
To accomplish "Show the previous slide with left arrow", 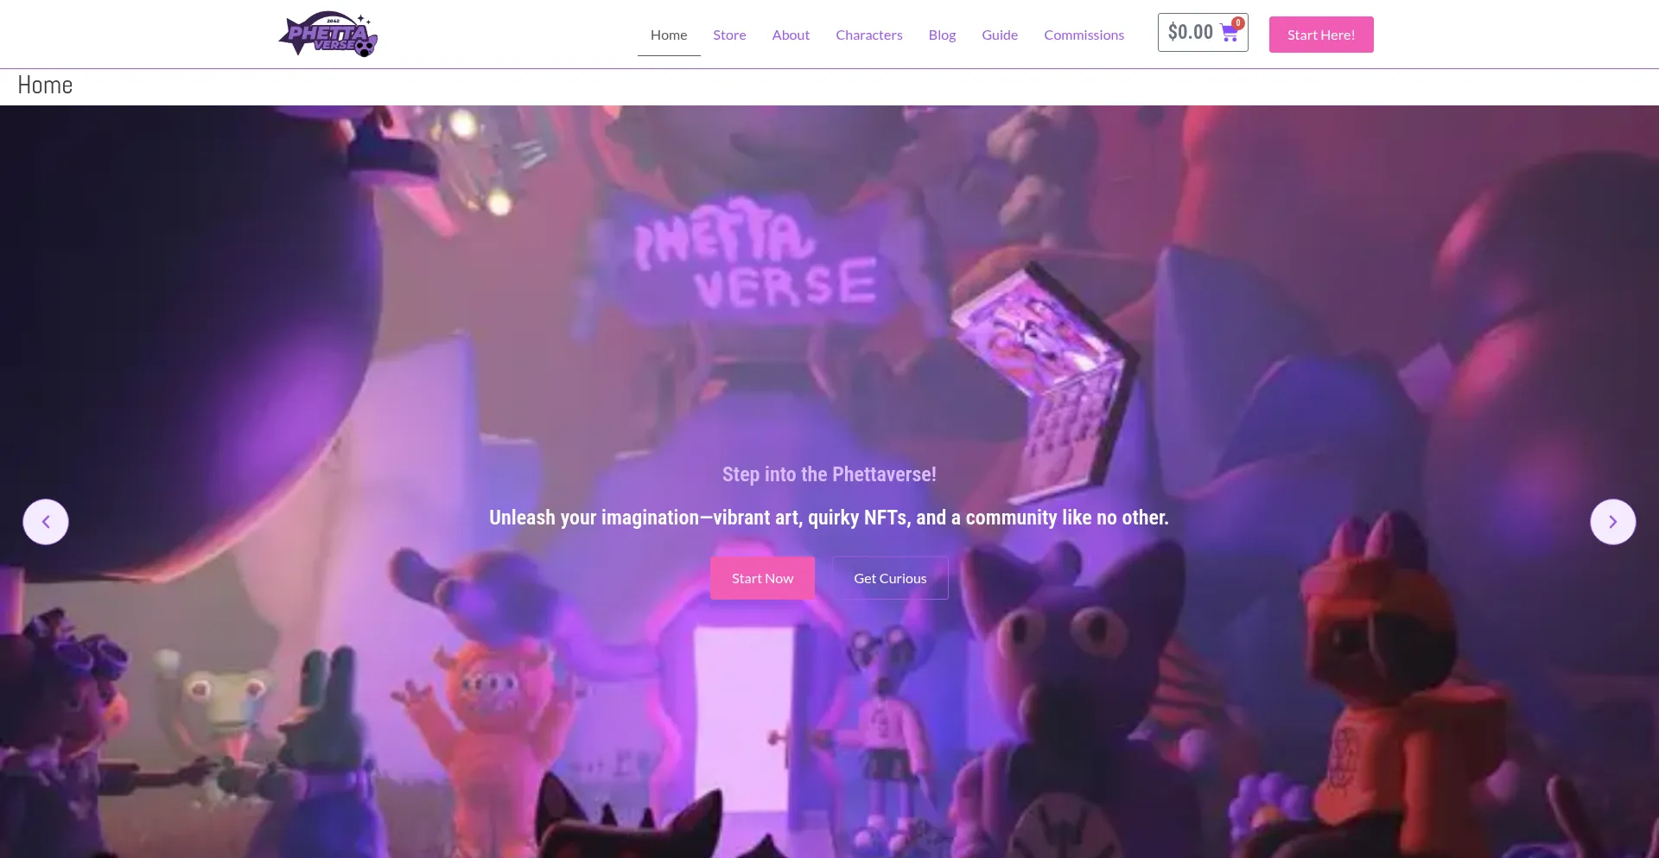I will tap(46, 522).
